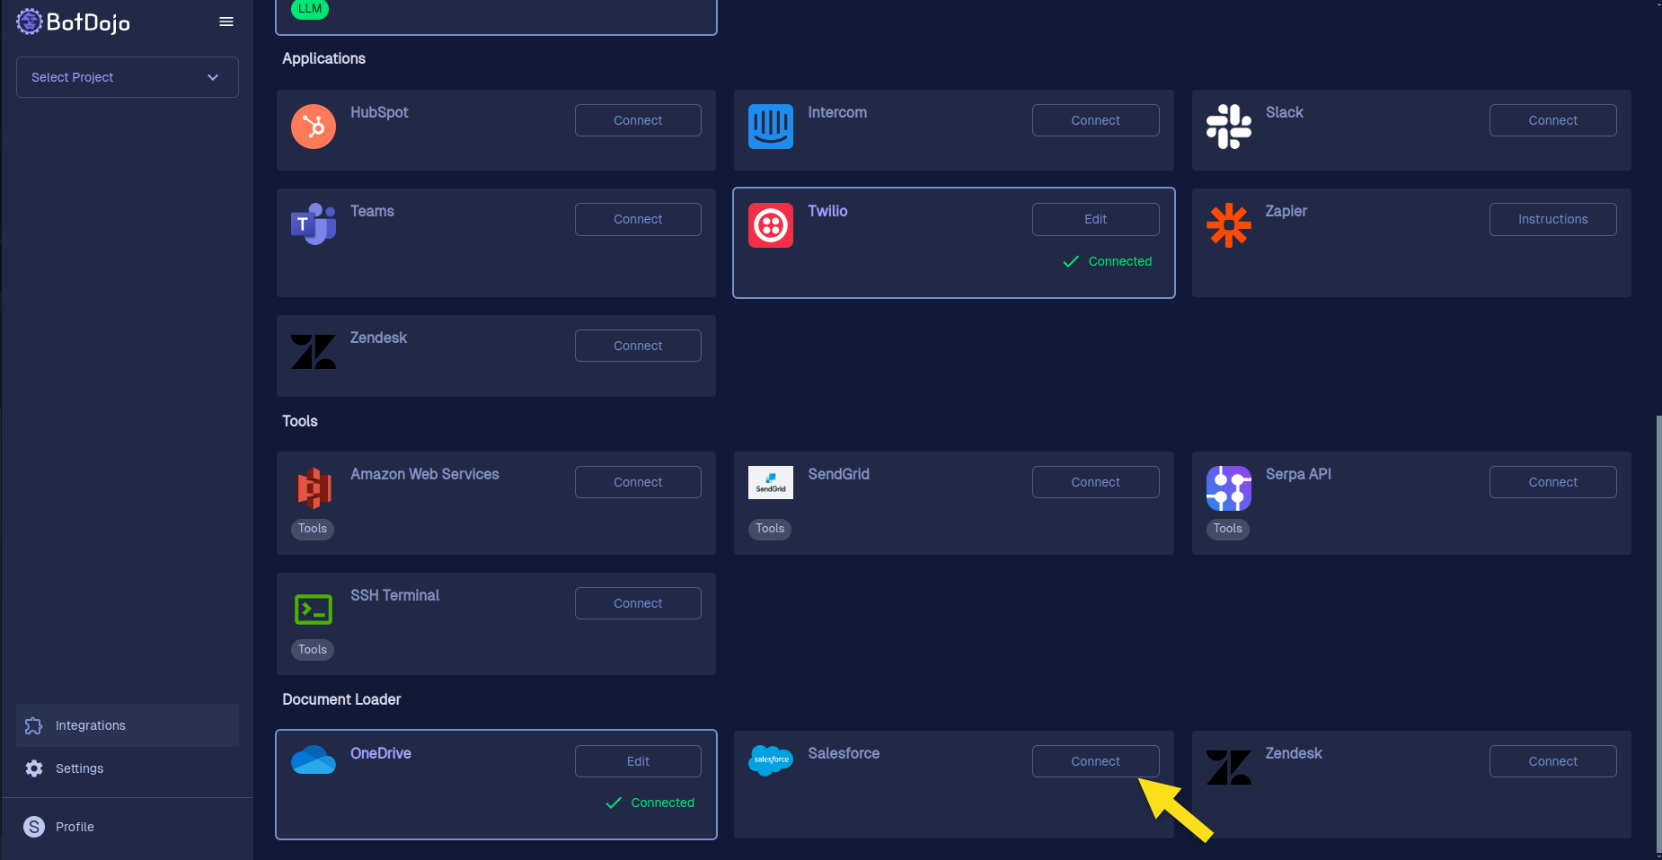Click the SSH Terminal card title
This screenshot has height=860, width=1662.
point(394,595)
